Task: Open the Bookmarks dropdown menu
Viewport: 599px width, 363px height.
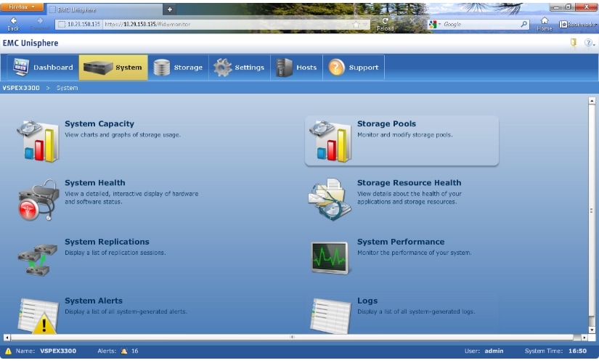Action: [578, 24]
